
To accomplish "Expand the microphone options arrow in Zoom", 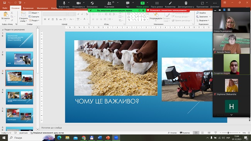I will tap(69, 3).
